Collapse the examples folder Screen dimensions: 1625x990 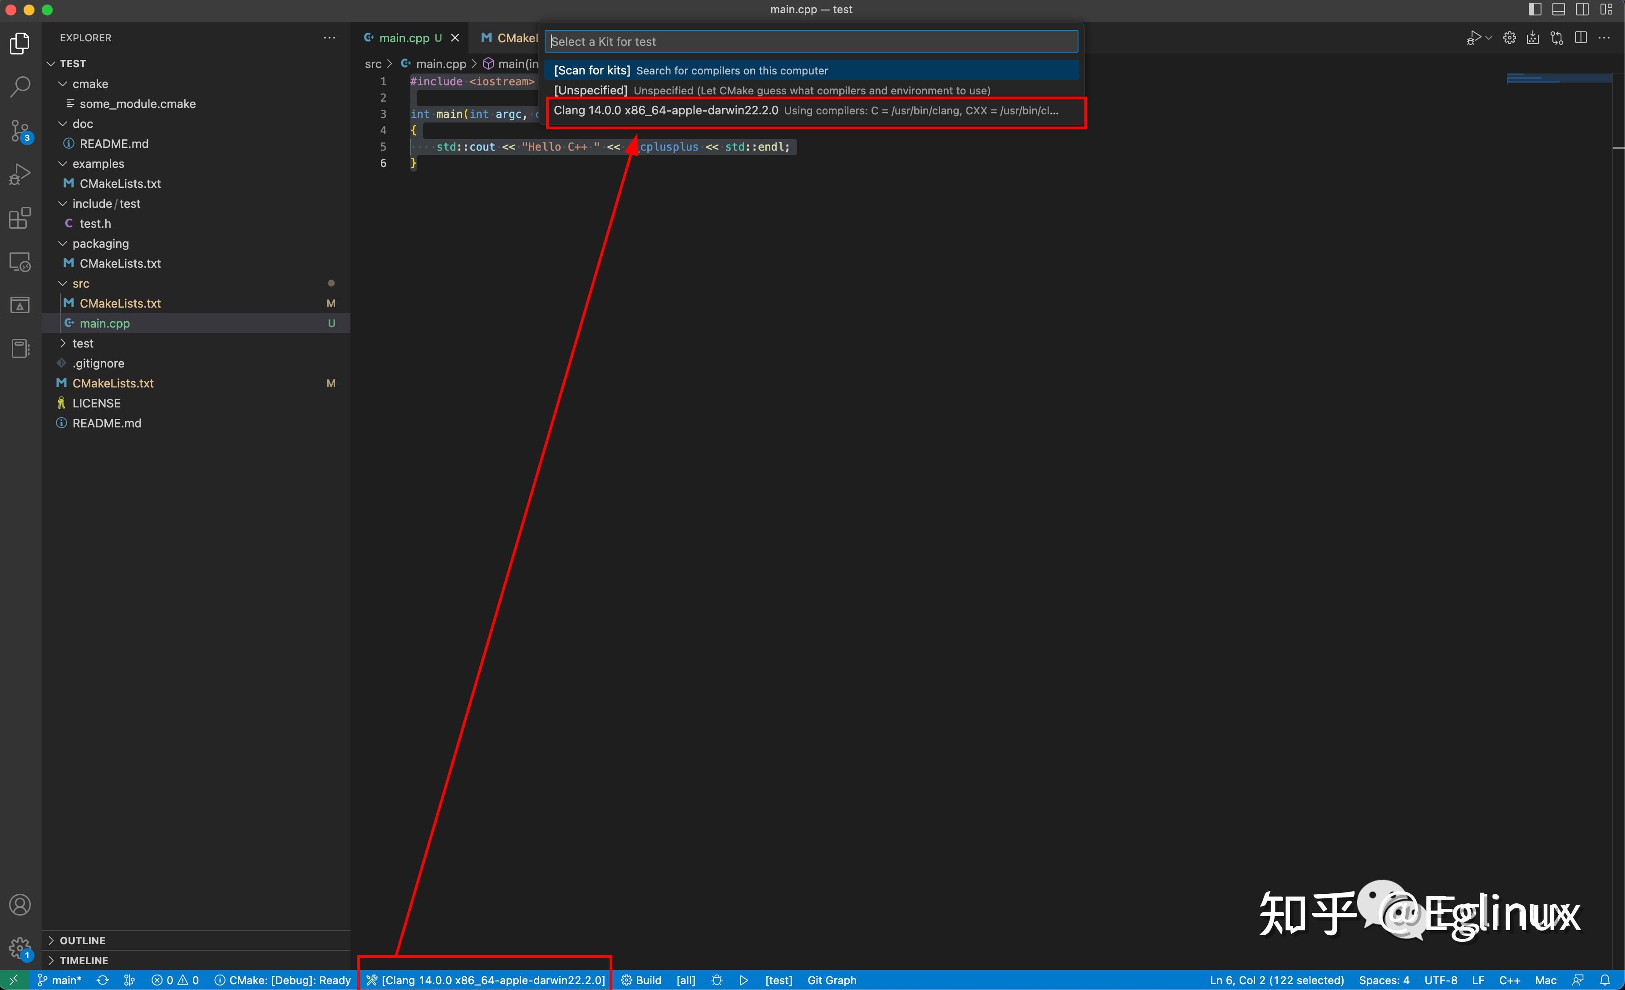[x=63, y=163]
